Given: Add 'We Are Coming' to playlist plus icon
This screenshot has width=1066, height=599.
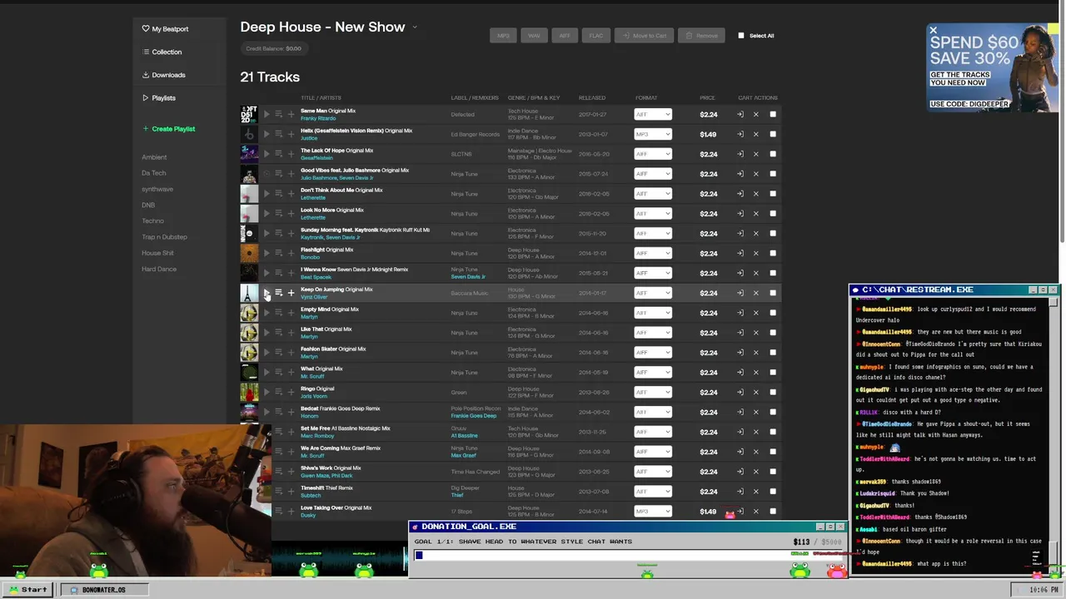Looking at the screenshot, I should tap(291, 452).
